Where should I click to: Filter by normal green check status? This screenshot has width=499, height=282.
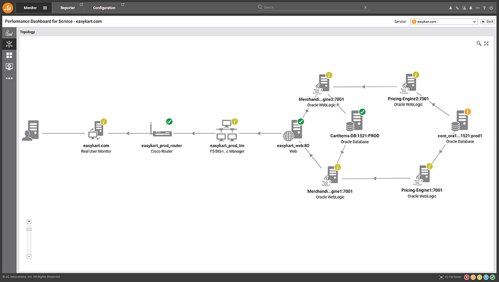pyautogui.click(x=492, y=277)
